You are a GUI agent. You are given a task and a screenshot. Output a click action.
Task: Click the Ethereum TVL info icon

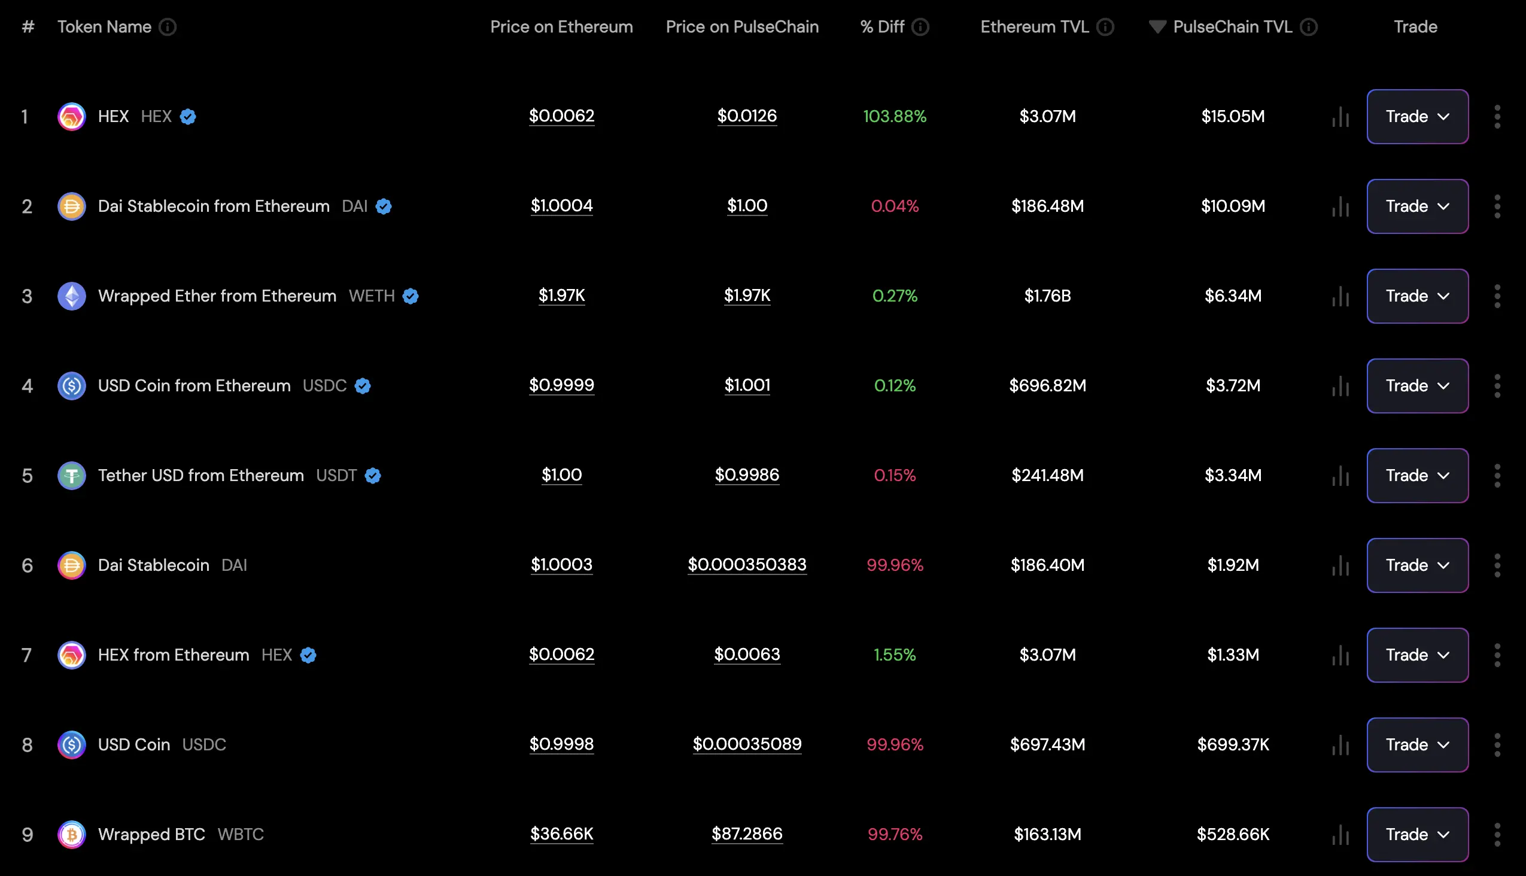pos(1105,27)
